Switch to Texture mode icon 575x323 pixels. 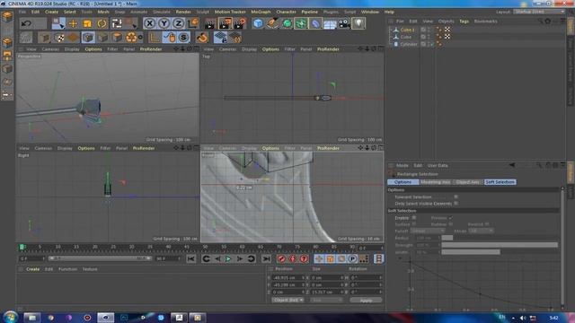[x=59, y=38]
